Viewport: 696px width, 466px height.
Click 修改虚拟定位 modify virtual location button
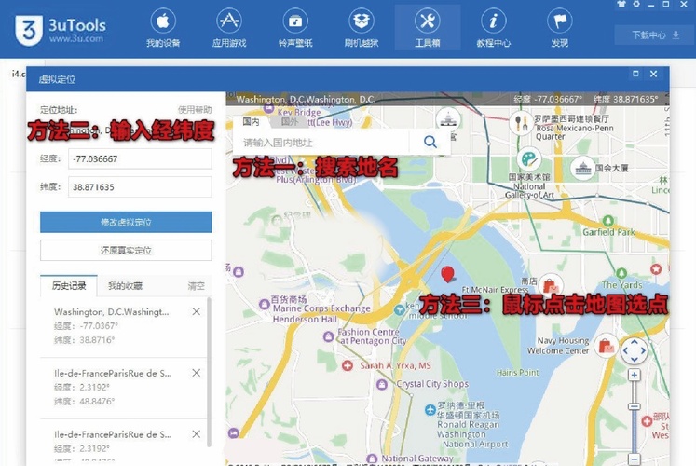(126, 222)
